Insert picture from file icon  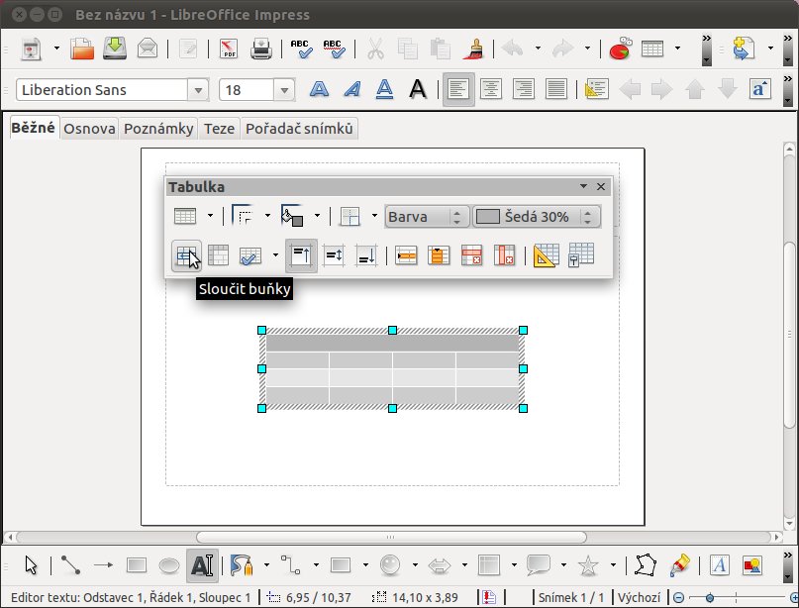point(752,565)
